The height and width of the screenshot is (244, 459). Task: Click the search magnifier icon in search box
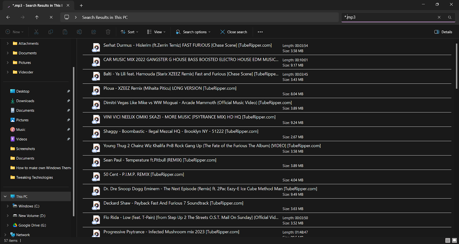[450, 17]
